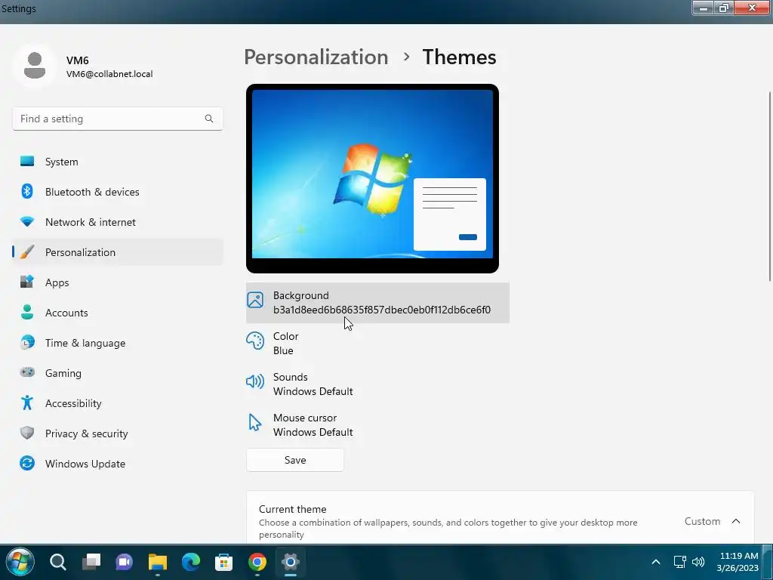The image size is (773, 580).
Task: Open the Accounts settings category
Action: (x=117, y=313)
